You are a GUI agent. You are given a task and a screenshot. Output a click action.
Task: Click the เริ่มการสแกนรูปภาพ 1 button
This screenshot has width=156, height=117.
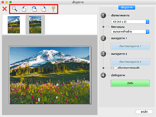tap(130, 46)
